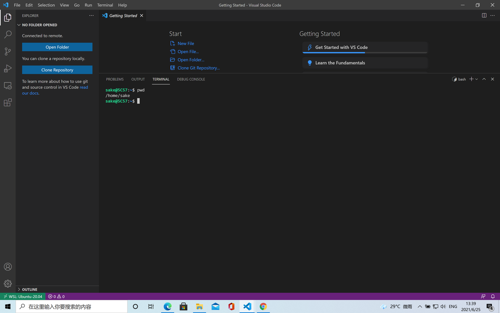Select the Source Control icon
Viewport: 500px width, 313px height.
8,51
